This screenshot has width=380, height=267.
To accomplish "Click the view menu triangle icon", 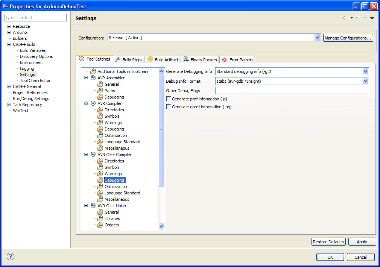I will [x=372, y=18].
